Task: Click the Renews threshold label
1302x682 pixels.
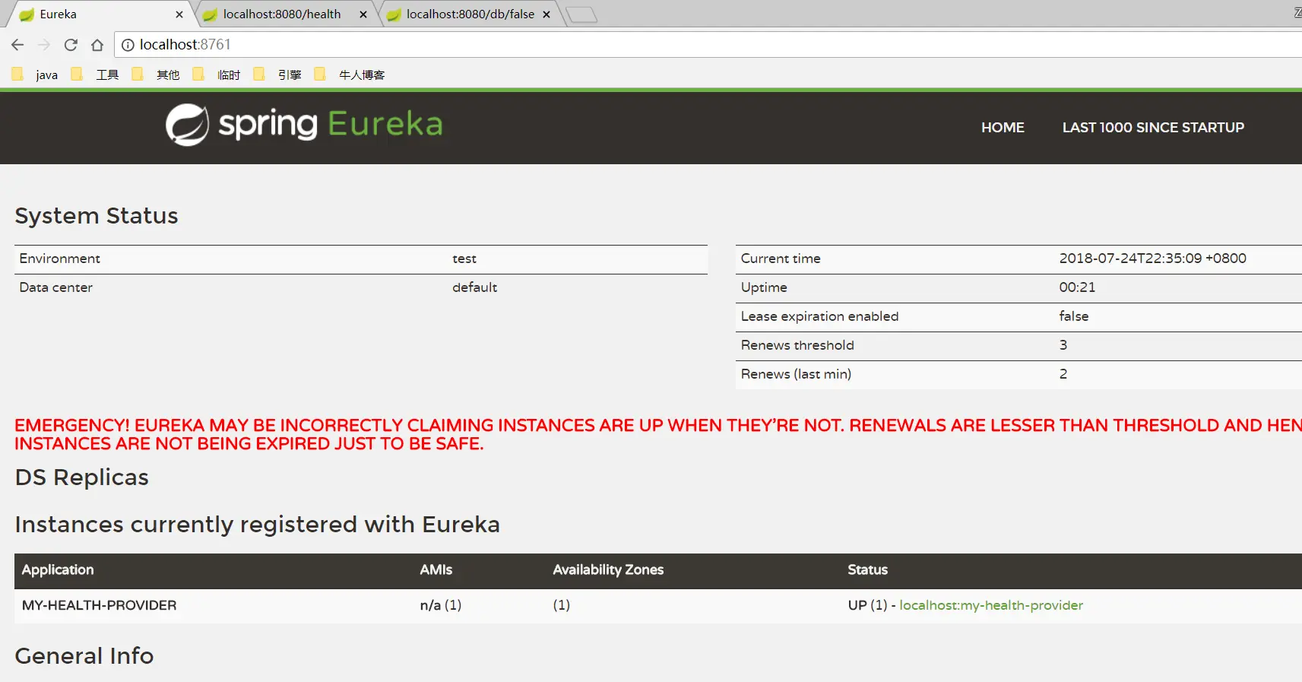Action: [x=797, y=345]
